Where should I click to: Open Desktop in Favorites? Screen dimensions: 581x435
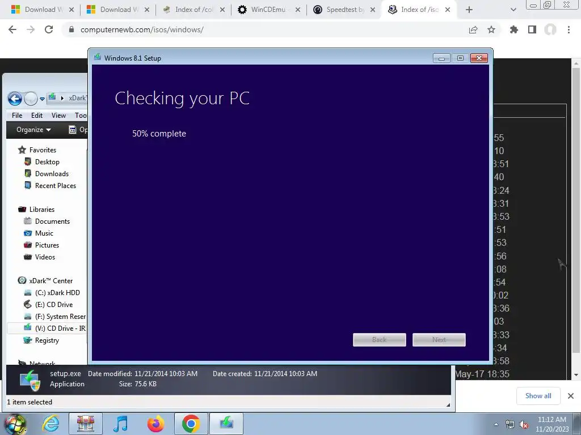pyautogui.click(x=47, y=161)
